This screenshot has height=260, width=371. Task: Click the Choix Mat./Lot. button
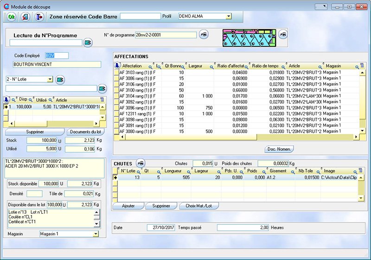click(x=199, y=206)
